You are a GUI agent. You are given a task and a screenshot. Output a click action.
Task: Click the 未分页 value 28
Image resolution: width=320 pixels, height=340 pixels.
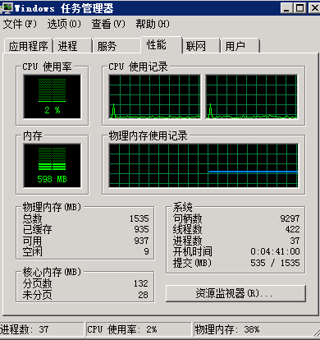143,295
